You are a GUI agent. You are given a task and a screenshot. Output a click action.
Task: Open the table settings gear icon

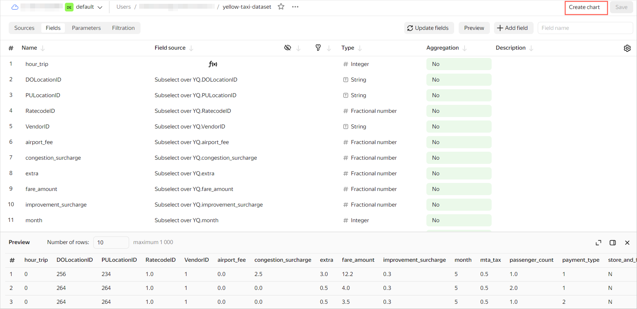tap(627, 48)
